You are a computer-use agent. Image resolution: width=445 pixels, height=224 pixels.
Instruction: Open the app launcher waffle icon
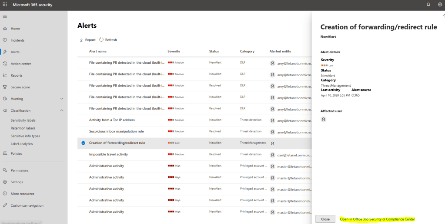tap(5, 4)
